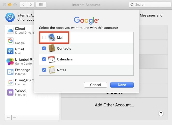This screenshot has height=125, width=172.
Task: Select the iCloud account in sidebar
Action: point(19,30)
